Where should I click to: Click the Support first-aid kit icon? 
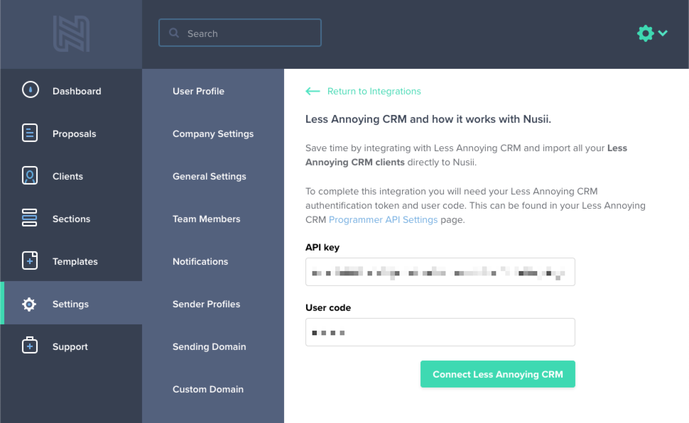coord(30,346)
